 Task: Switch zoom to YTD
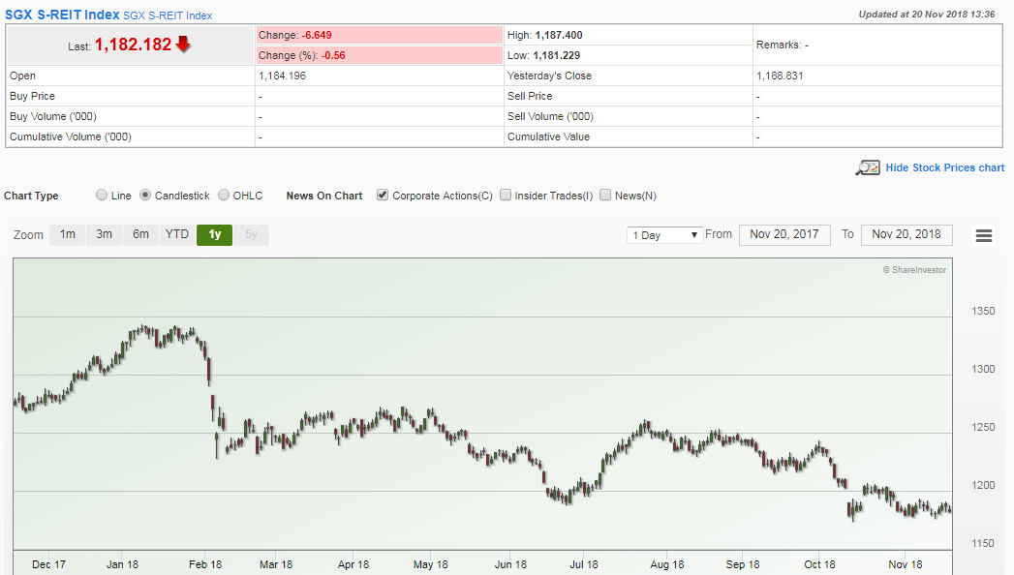point(177,234)
